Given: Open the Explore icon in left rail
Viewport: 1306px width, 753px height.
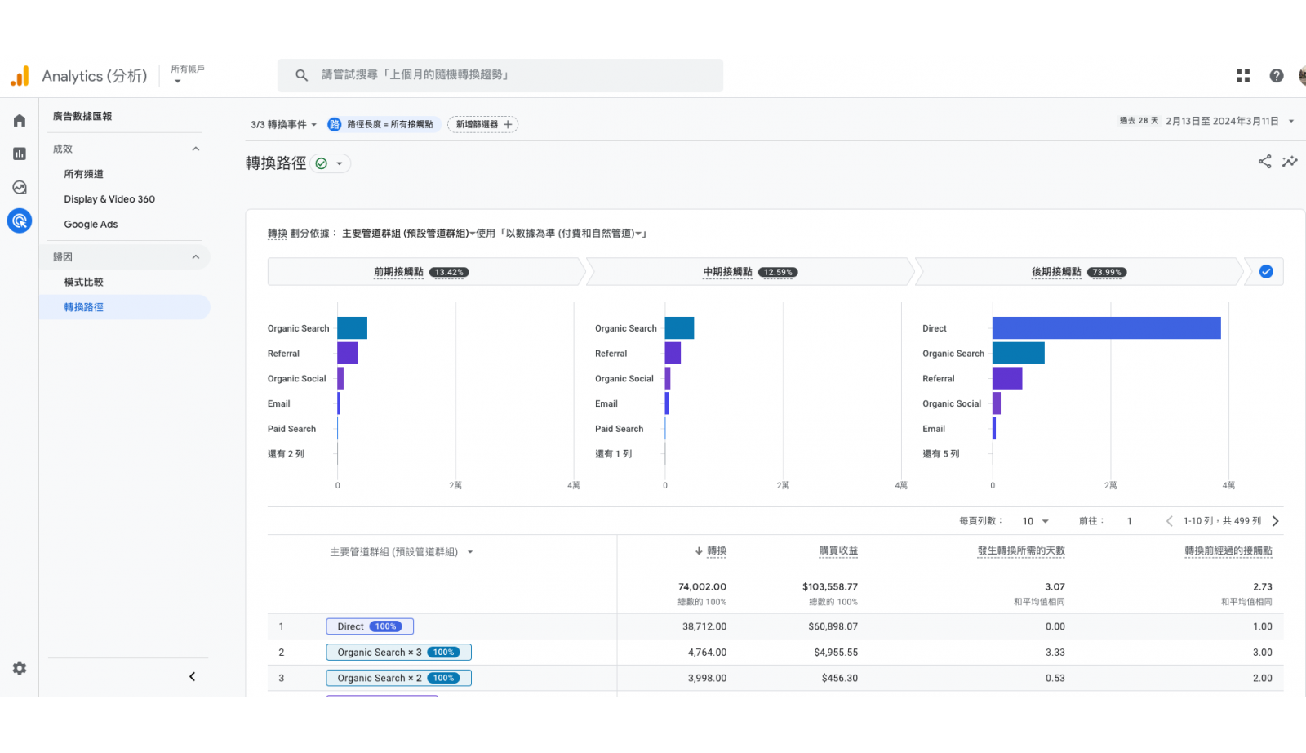Looking at the screenshot, I should pyautogui.click(x=20, y=187).
